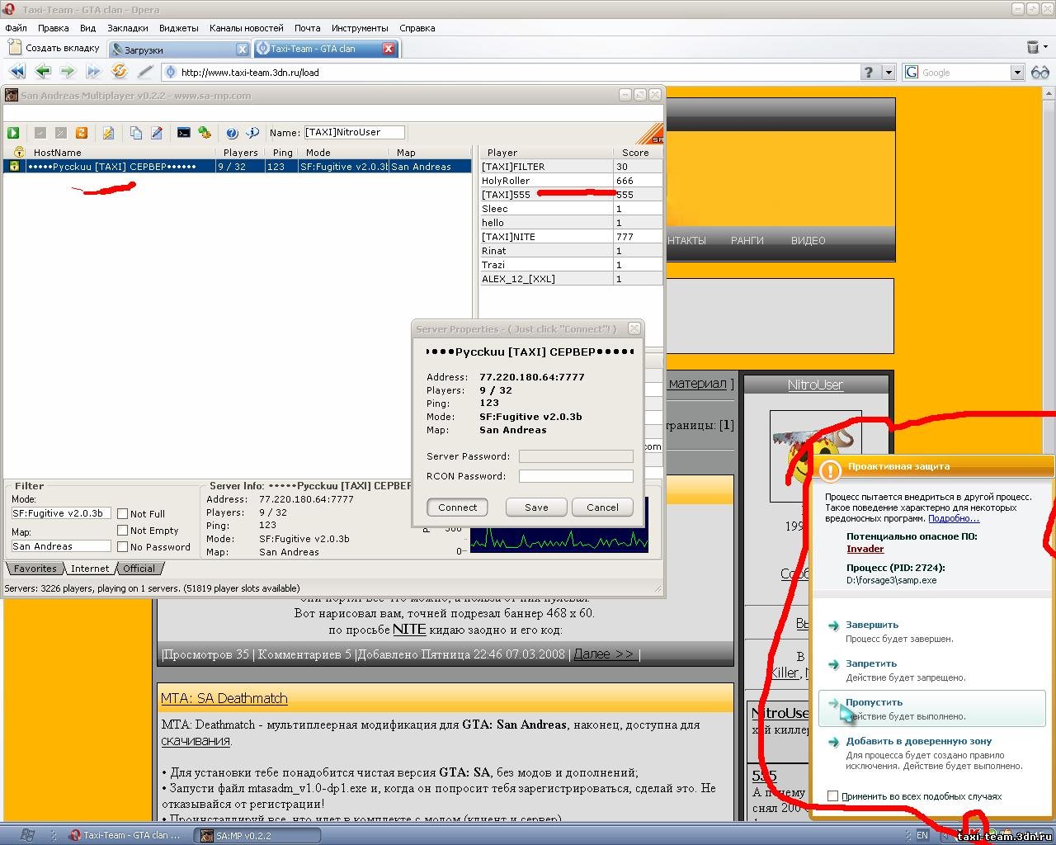1056x845 pixels.
Task: Click the Google search field
Action: 964,73
